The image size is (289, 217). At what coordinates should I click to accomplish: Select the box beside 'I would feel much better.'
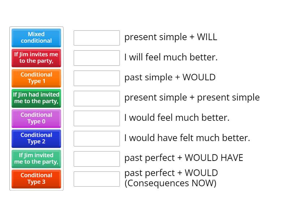coord(96,118)
